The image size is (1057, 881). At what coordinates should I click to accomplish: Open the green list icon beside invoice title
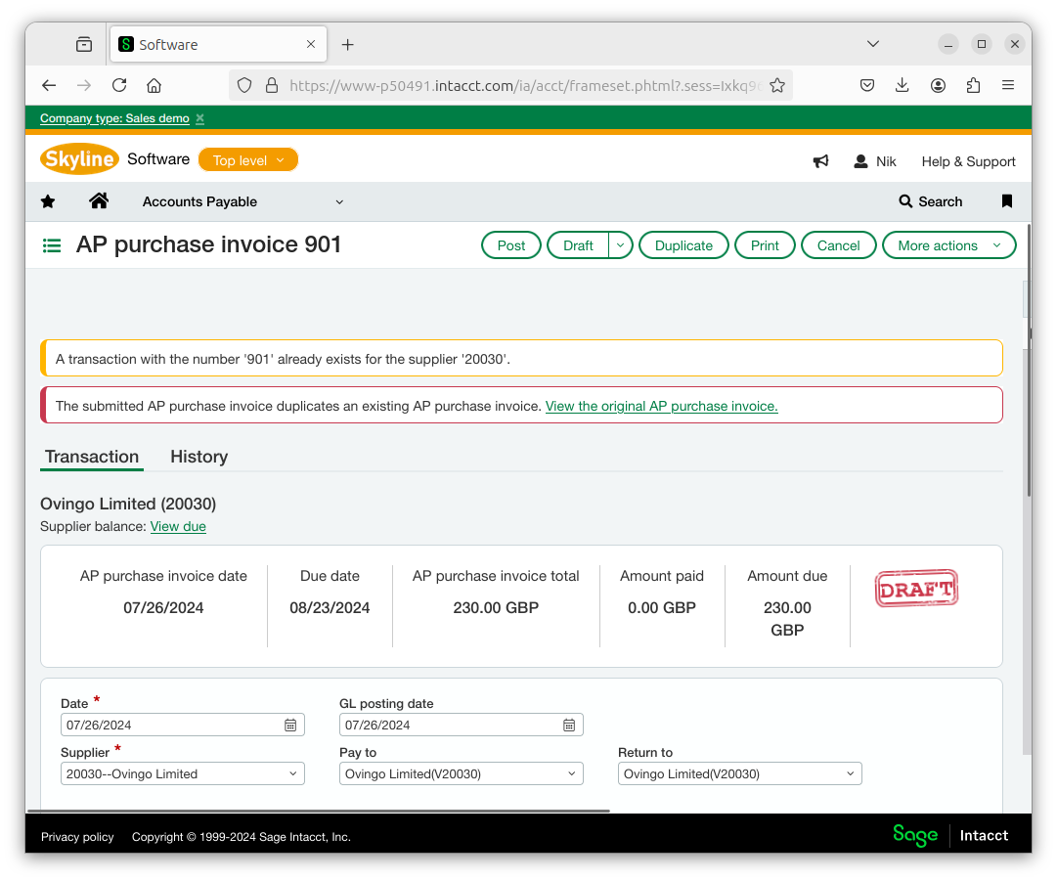point(51,244)
